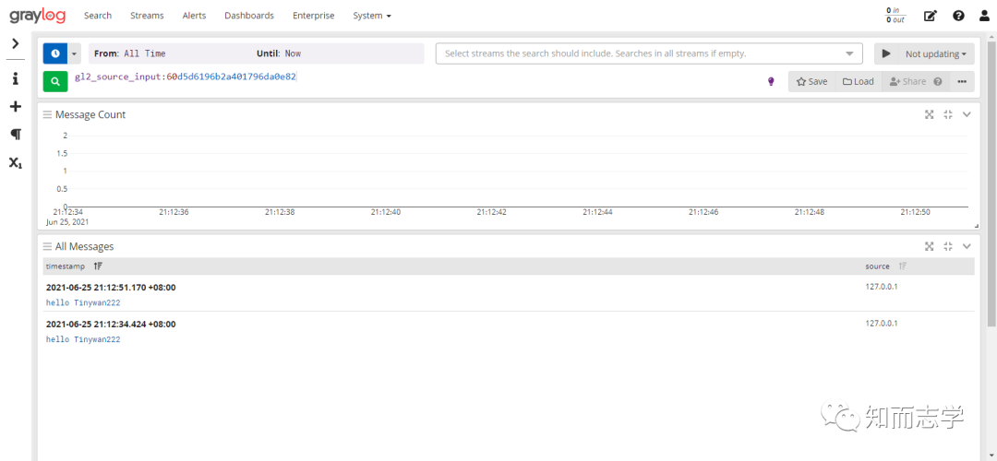Click the help icon beside Share

(x=938, y=82)
